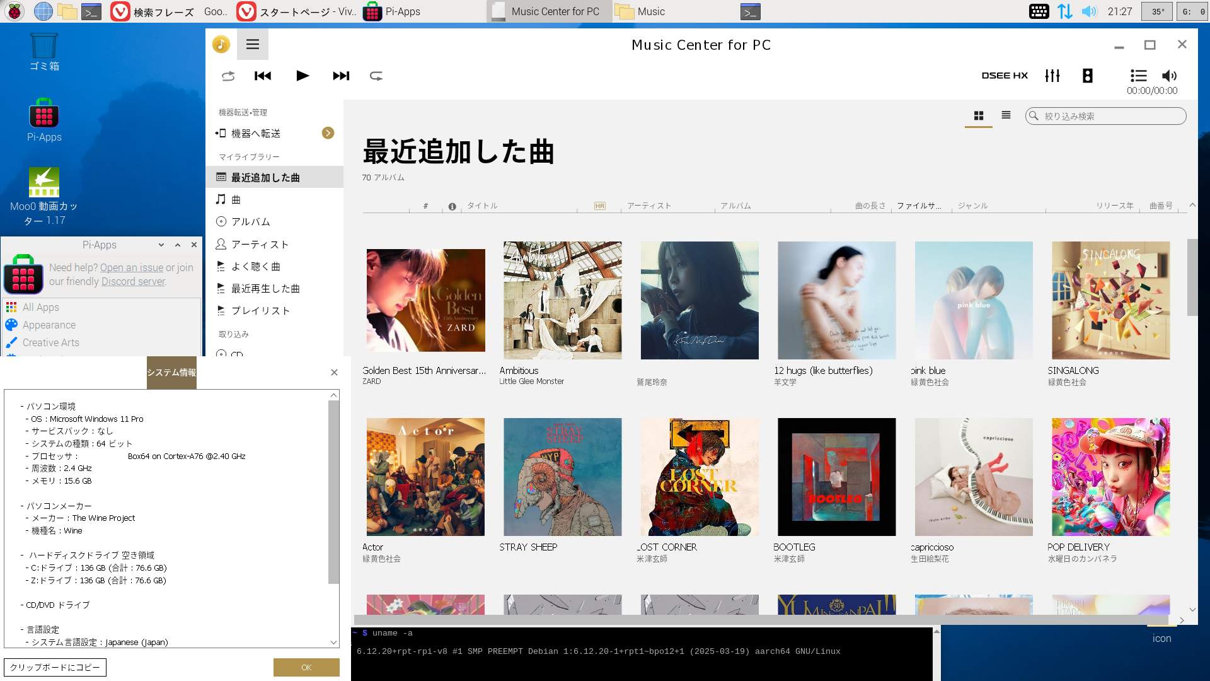Start playback with the play button

click(302, 76)
